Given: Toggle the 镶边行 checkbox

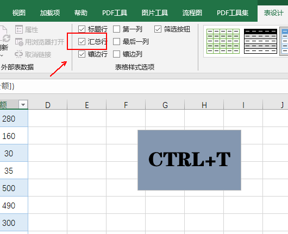Looking at the screenshot, I should tap(82, 54).
